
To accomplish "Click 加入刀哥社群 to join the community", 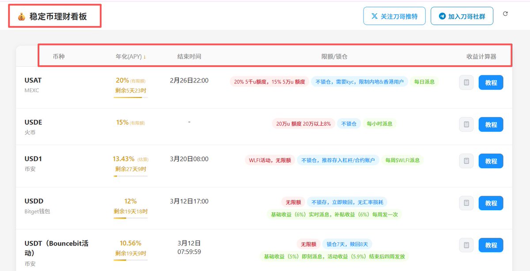I will (x=462, y=15).
